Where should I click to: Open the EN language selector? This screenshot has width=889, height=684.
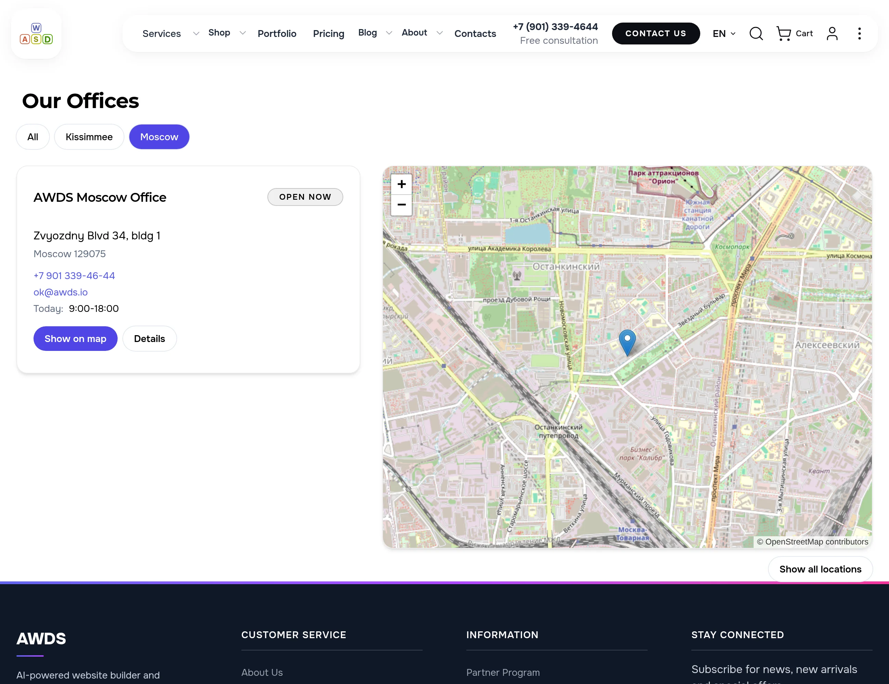pyautogui.click(x=724, y=34)
